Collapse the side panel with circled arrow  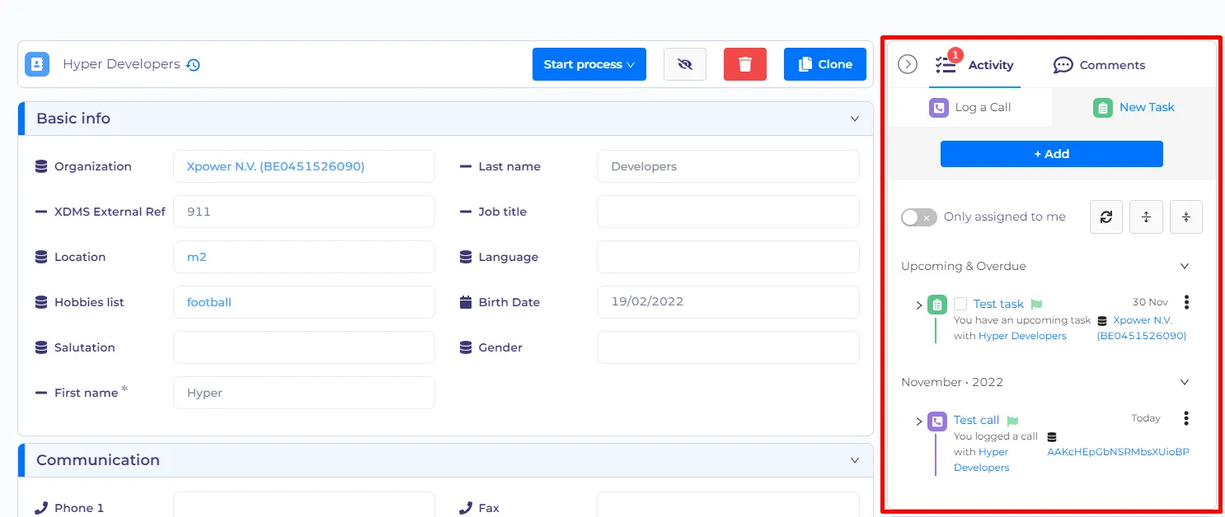908,64
